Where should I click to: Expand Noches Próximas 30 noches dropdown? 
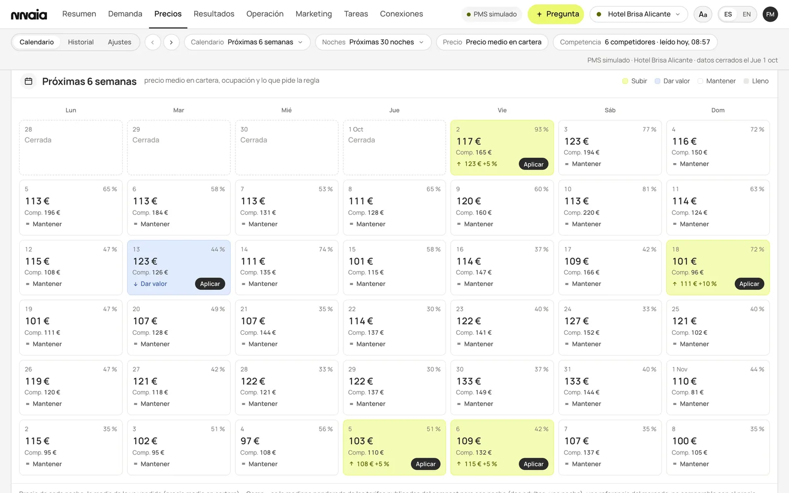click(x=373, y=42)
